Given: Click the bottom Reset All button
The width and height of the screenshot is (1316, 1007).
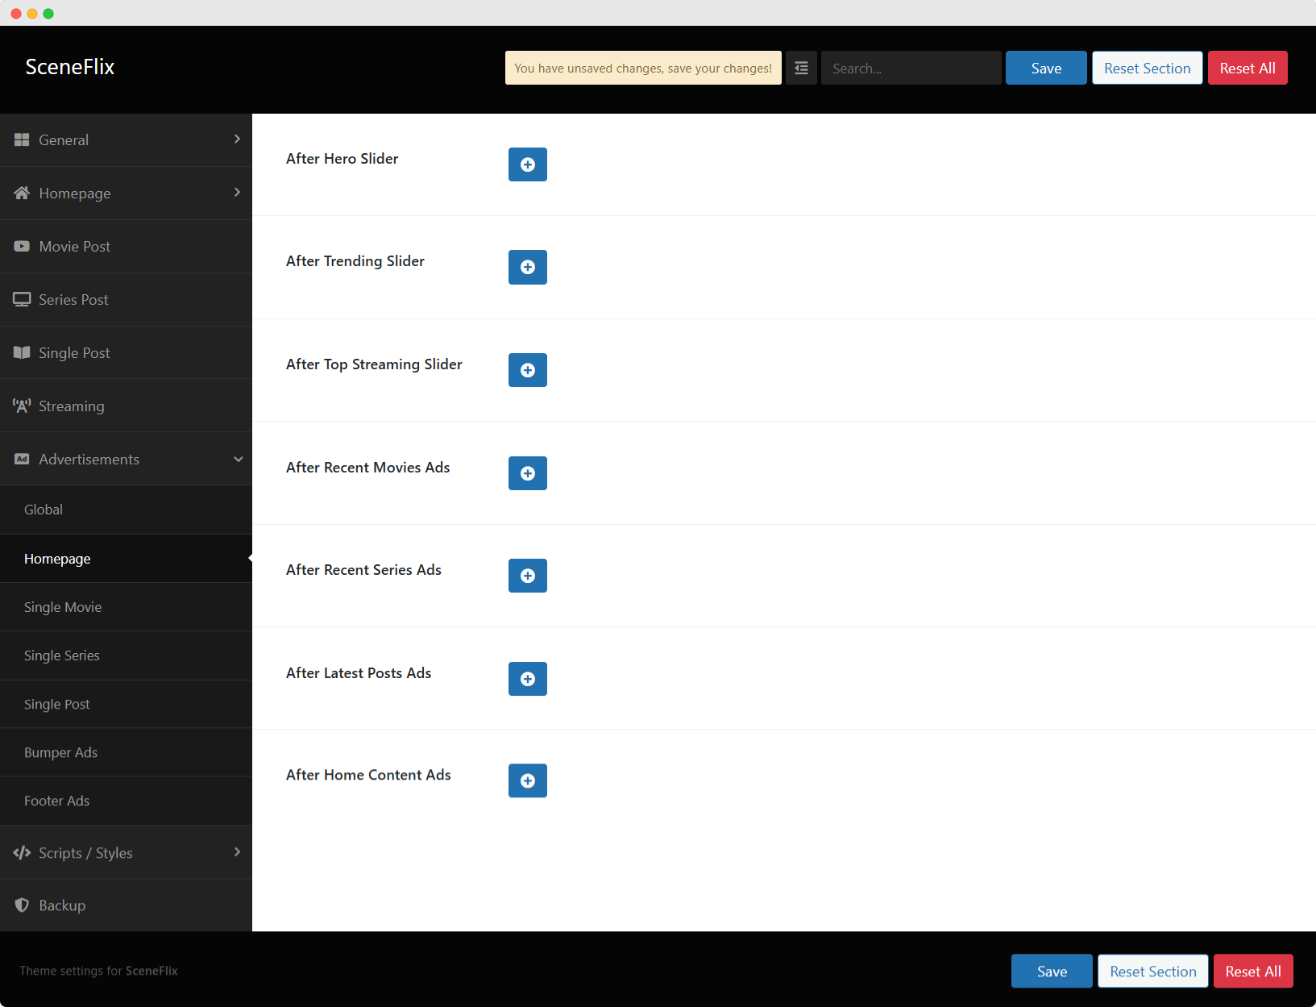Looking at the screenshot, I should pos(1253,971).
